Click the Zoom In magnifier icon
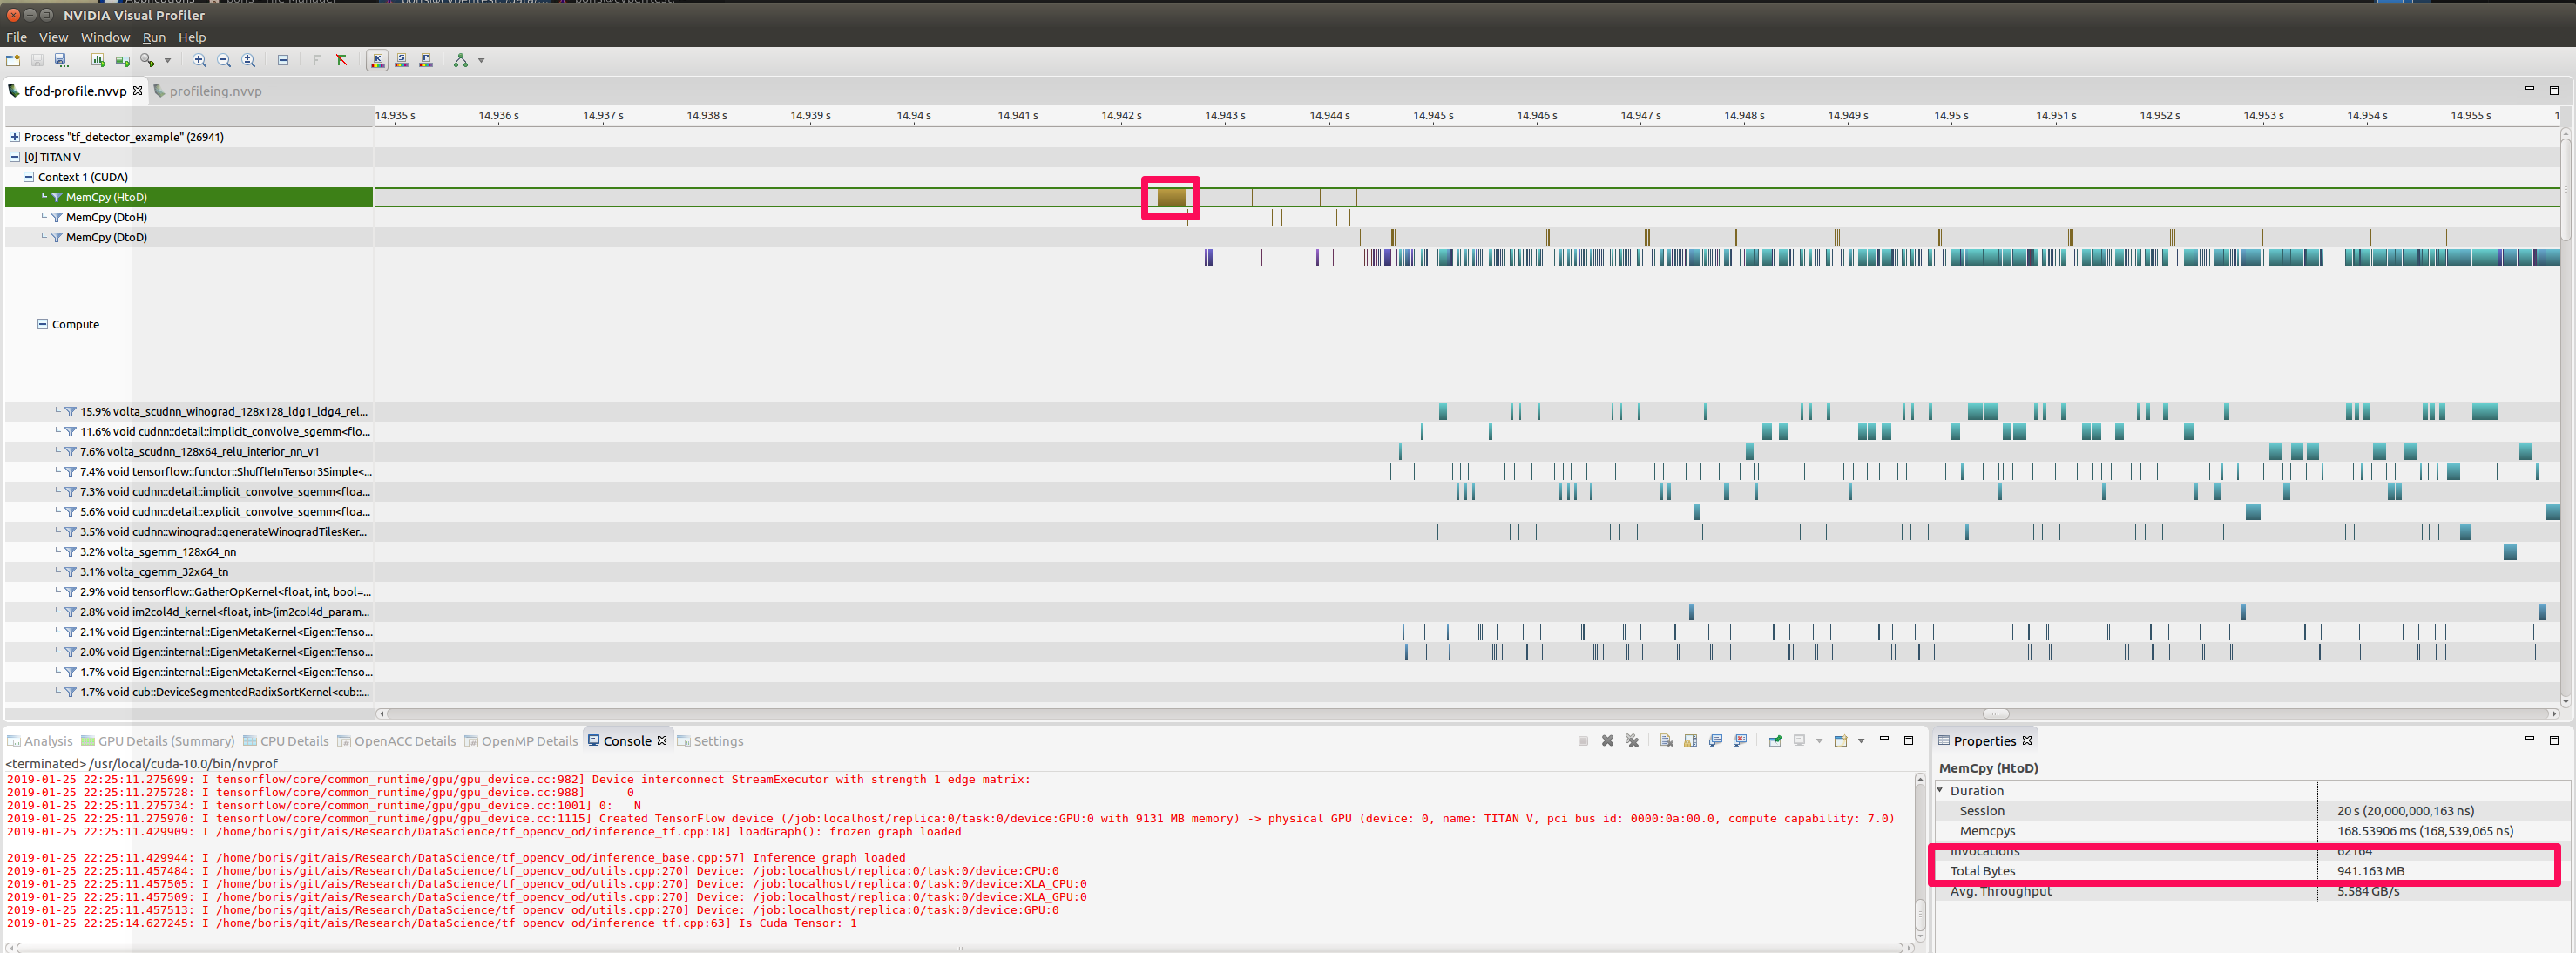This screenshot has width=2576, height=953. 200,60
